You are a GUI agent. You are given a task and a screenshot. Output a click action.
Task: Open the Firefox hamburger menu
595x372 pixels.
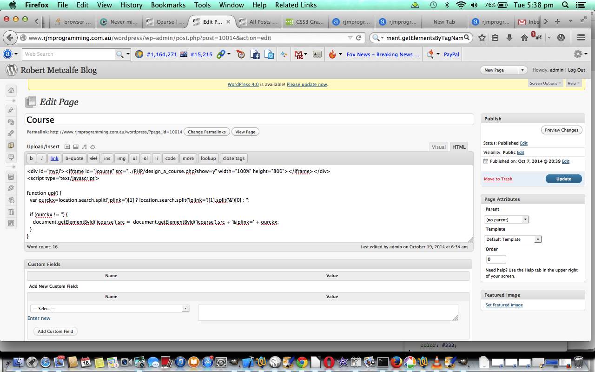pyautogui.click(x=581, y=38)
